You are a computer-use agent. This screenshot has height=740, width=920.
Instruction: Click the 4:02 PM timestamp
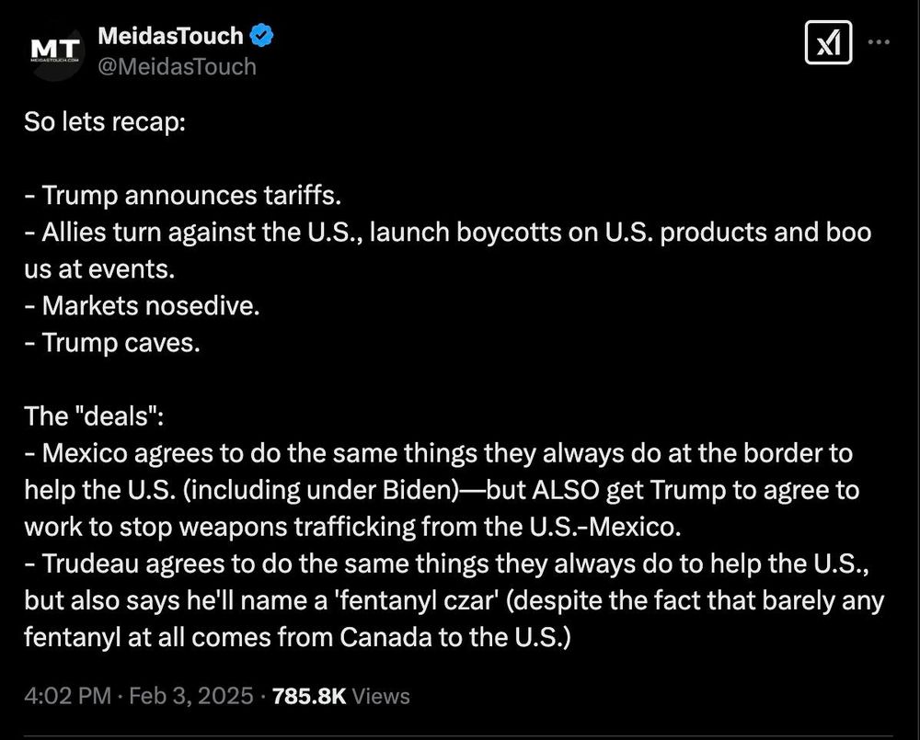click(67, 696)
